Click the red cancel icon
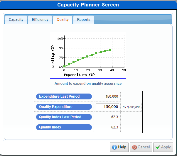 [x=134, y=147]
